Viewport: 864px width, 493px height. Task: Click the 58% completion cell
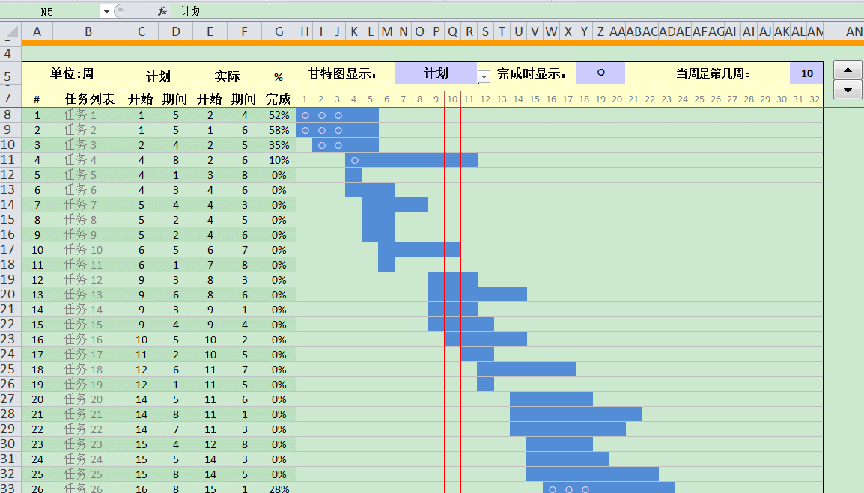[x=279, y=130]
